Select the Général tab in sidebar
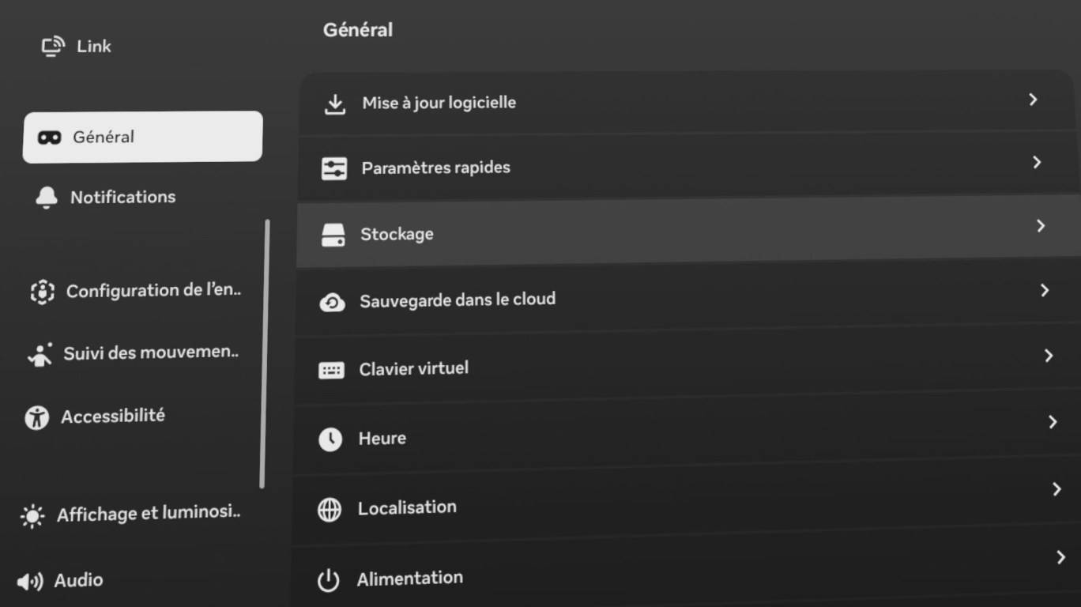 click(x=142, y=137)
